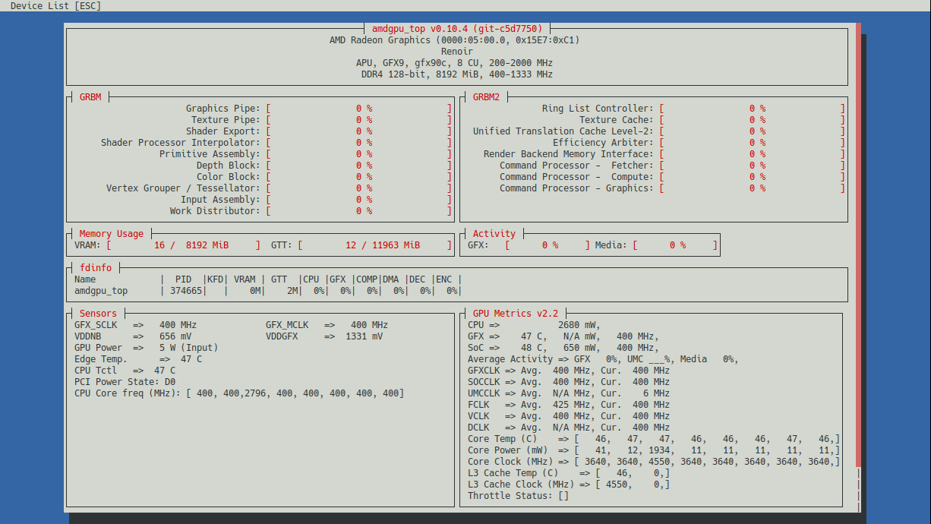
Task: Click the VDDGFX 1331 mV value
Action: click(364, 336)
